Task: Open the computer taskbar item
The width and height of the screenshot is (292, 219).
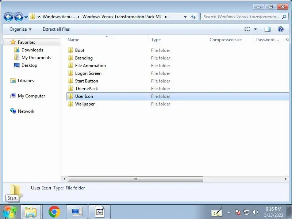Action: click(x=77, y=212)
